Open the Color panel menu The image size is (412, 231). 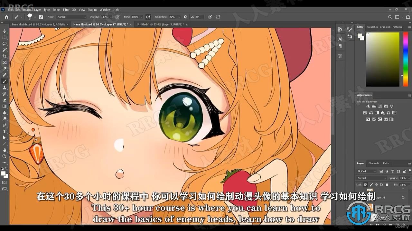click(x=409, y=27)
